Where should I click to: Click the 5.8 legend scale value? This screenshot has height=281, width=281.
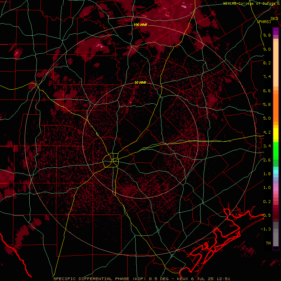(267, 105)
